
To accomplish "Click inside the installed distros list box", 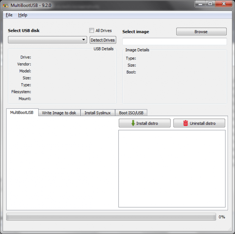I will [172, 169].
